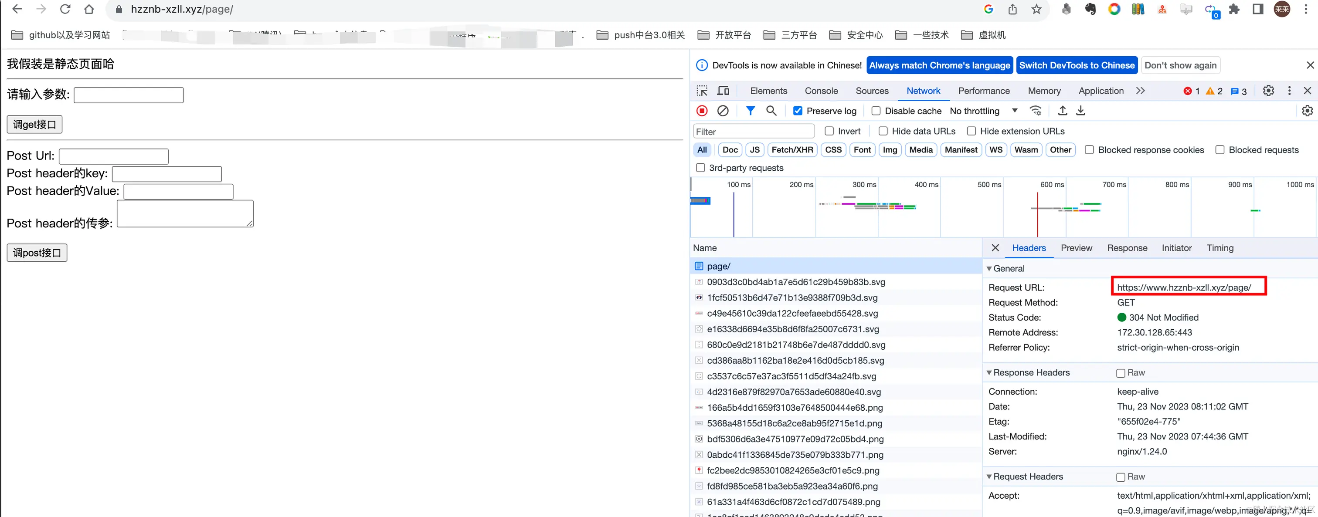Clear the network log

point(723,111)
